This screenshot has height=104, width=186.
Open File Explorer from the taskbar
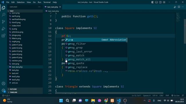(x=93, y=101)
